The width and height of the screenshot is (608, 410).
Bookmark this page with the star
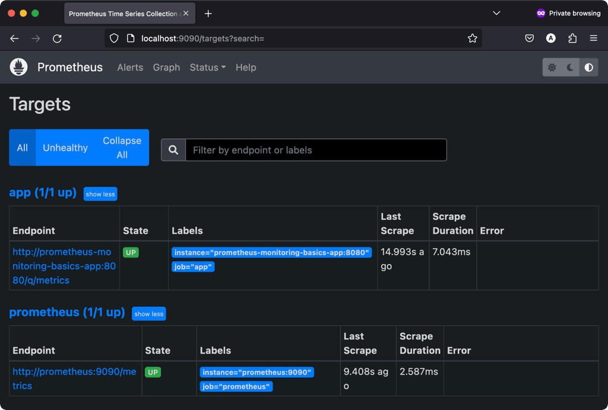pos(472,39)
